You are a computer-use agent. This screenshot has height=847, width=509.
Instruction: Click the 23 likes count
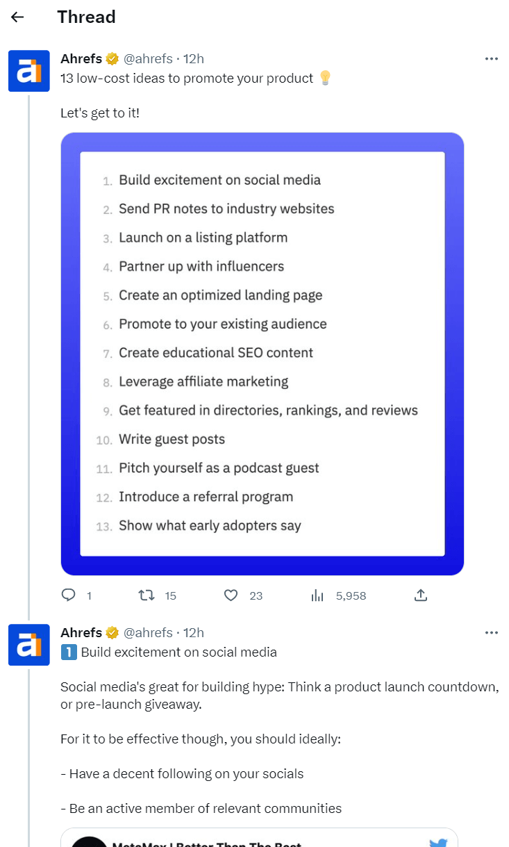pos(255,595)
